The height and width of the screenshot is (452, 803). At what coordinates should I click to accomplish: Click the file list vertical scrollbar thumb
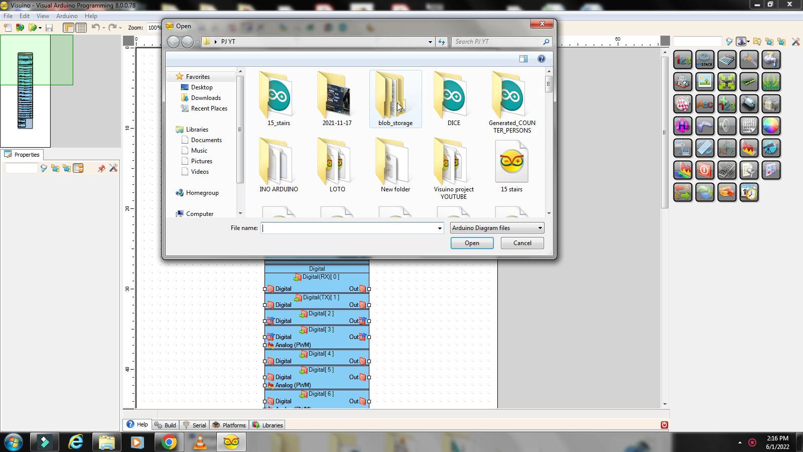549,84
